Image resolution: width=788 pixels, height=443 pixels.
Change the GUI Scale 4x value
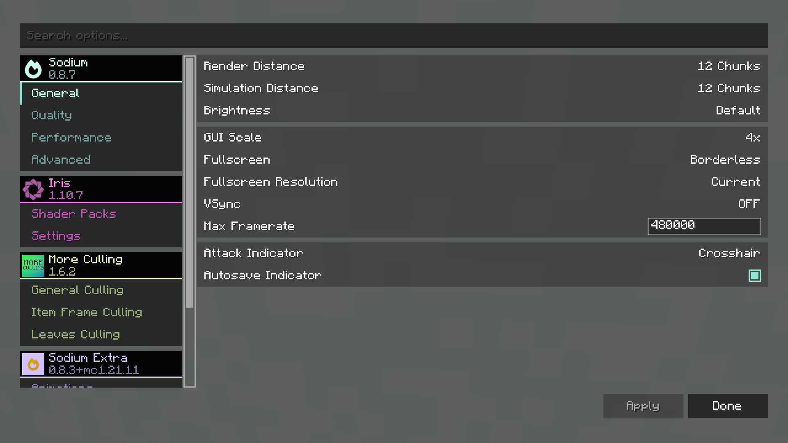[753, 137]
